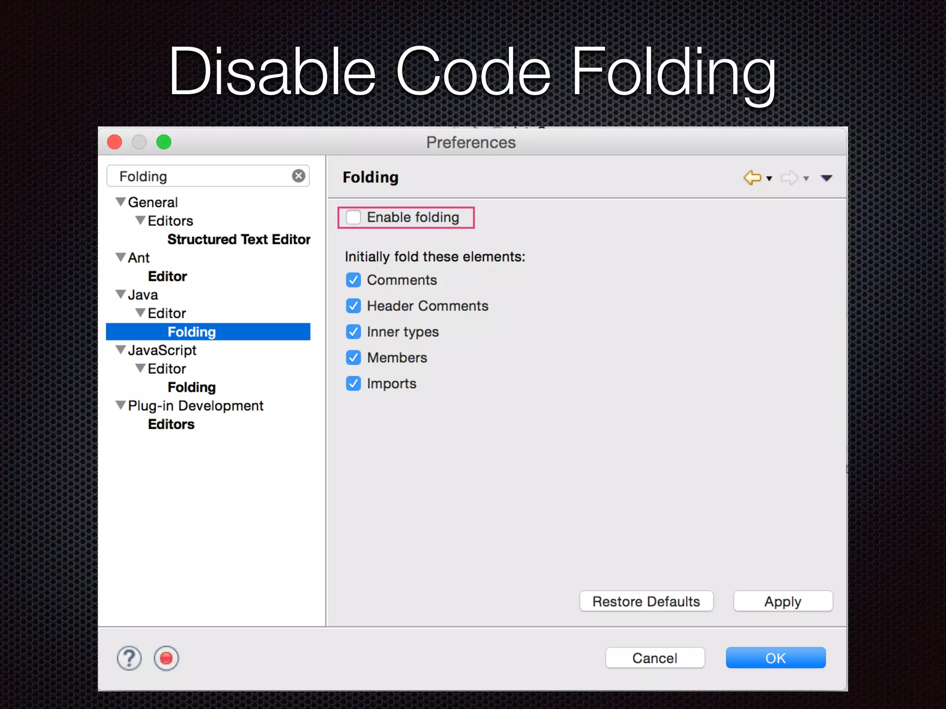
Task: Select Folding under JavaScript Editor
Action: tap(192, 387)
